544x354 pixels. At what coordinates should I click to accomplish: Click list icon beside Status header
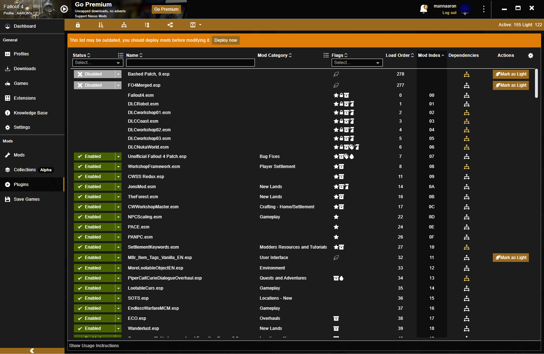tap(121, 55)
